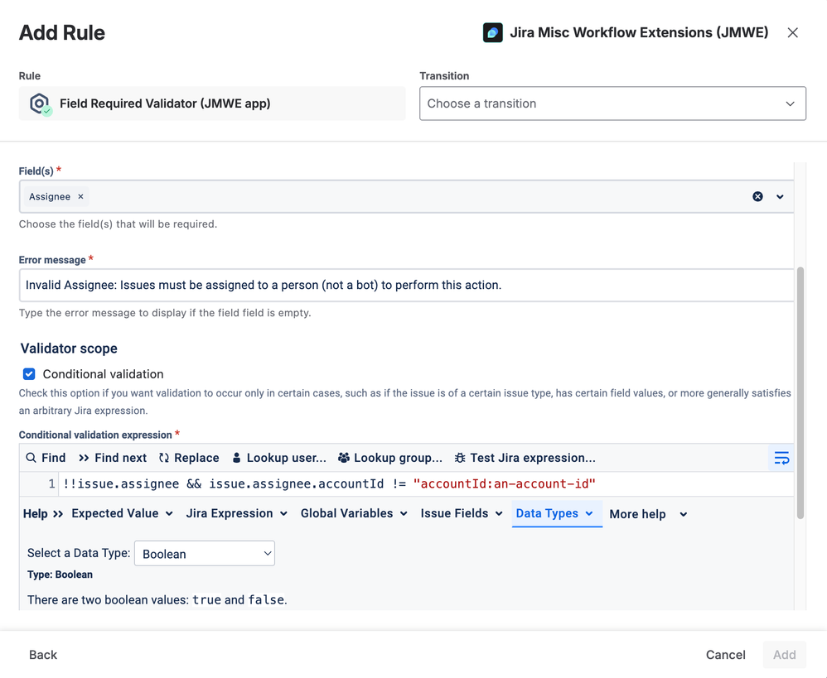
Task: Click the Error message text field
Action: tap(407, 285)
